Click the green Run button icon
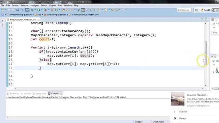The height and width of the screenshot is (123, 219). click(x=39, y=10)
